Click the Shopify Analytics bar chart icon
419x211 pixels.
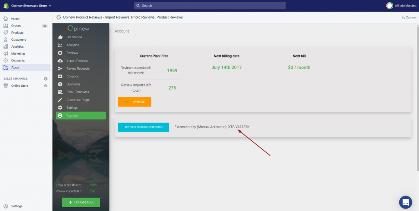click(6, 46)
